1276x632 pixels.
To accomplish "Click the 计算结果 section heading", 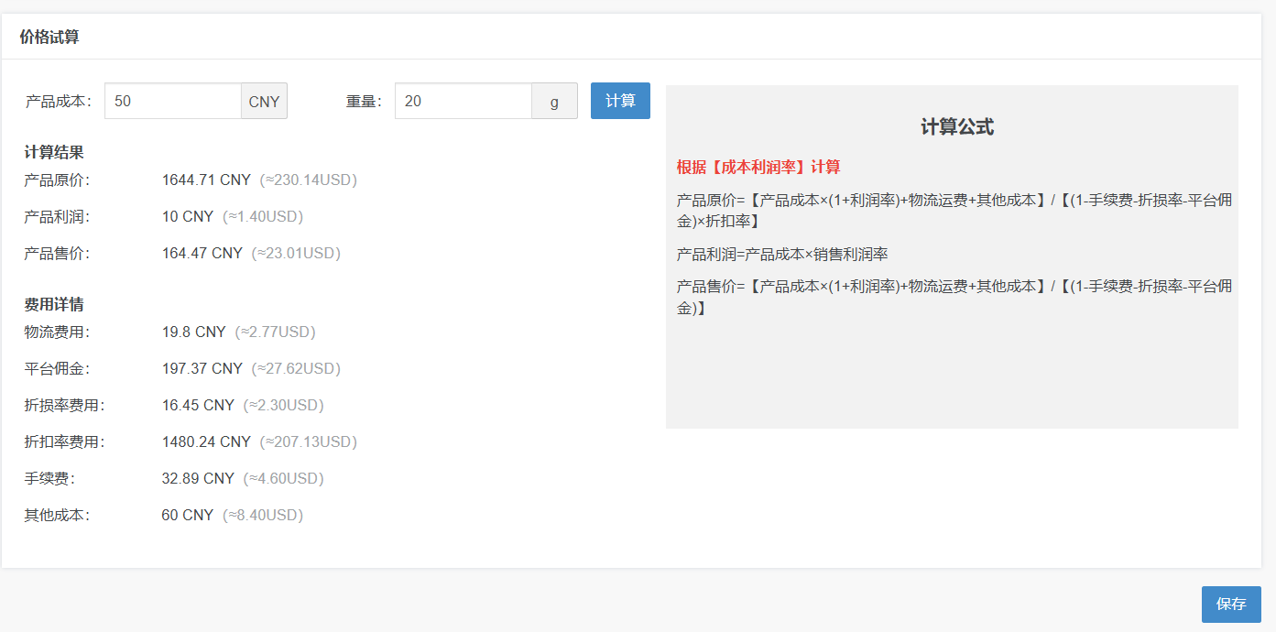I will click(x=54, y=152).
